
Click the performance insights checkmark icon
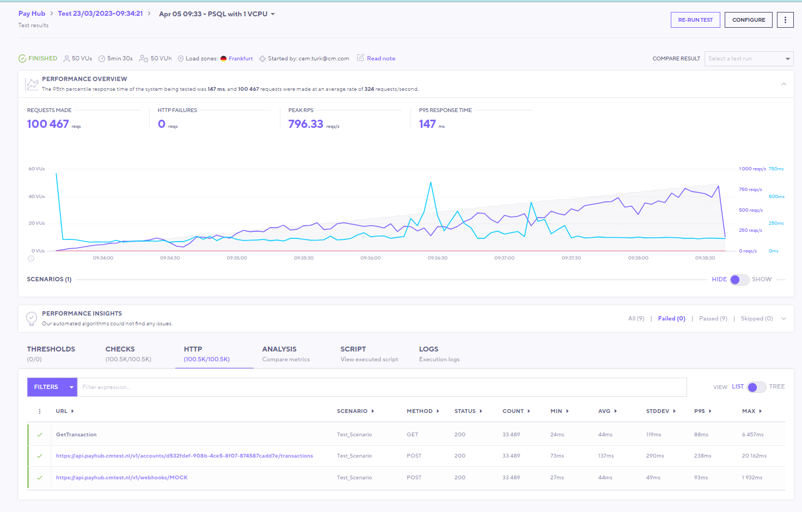coord(32,318)
